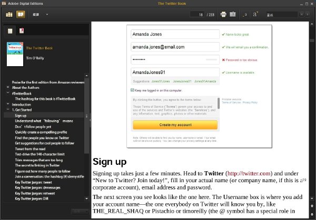Image resolution: width=316 pixels, height=220 pixels.
Task: Decrease text size with small 'a'
Action: [245, 15]
